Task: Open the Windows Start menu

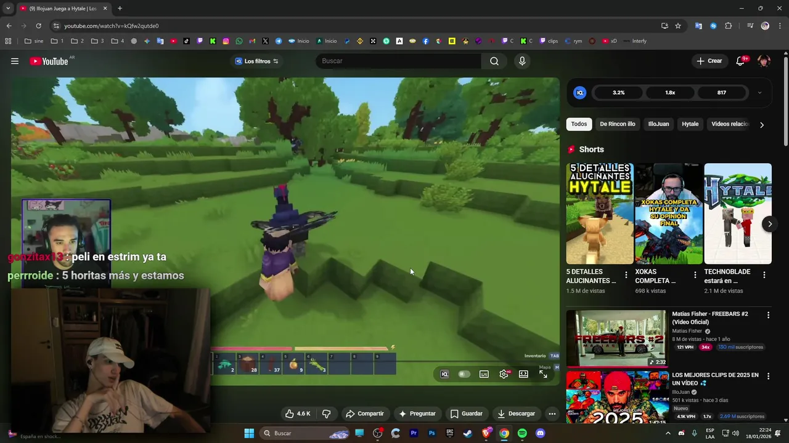Action: coord(249,433)
